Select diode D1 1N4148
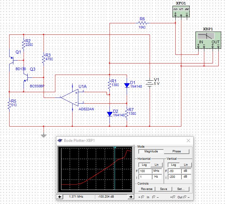Screen dimensions: 225x204 pos(127,85)
